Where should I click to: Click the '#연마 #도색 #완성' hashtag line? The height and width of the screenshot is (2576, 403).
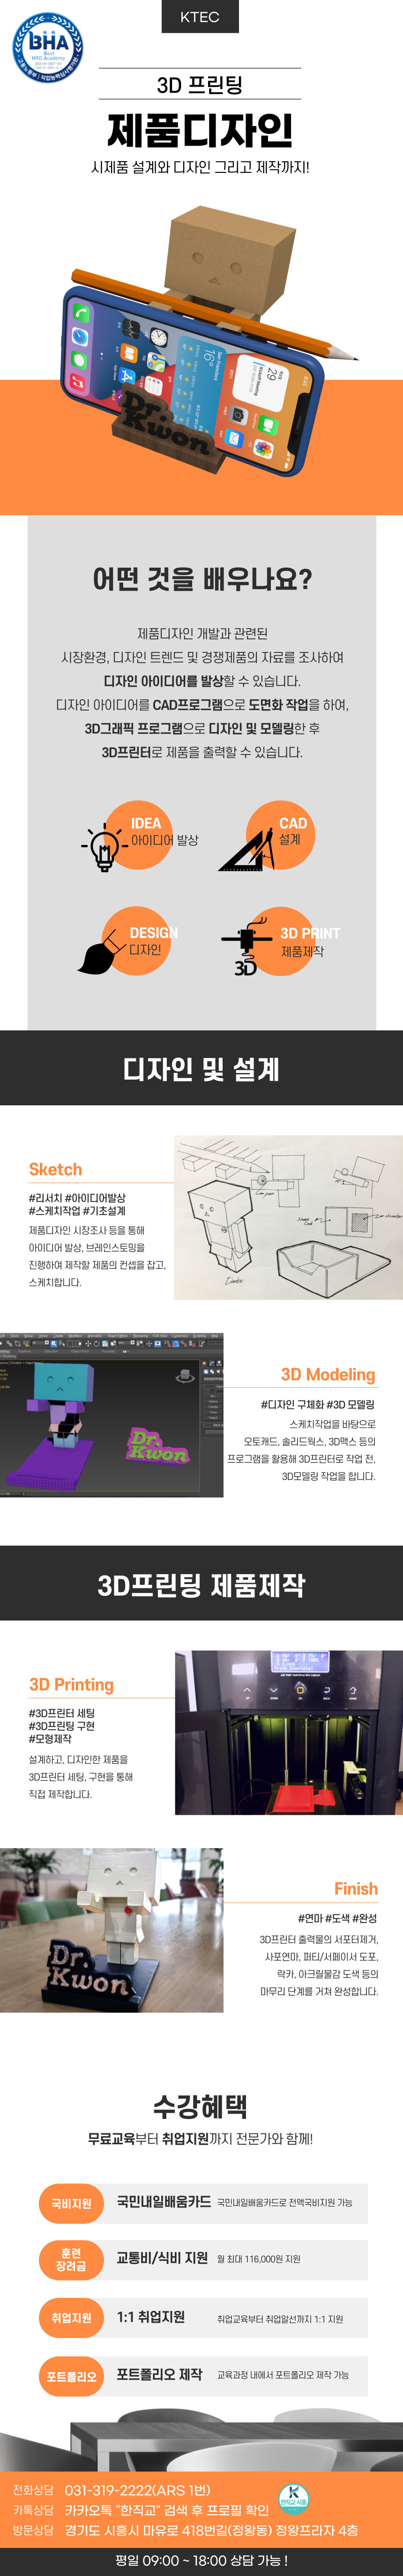pyautogui.click(x=337, y=1918)
